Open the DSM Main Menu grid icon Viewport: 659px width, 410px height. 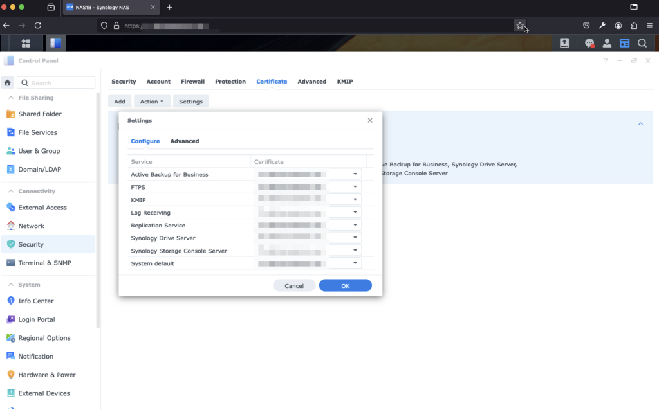pos(26,43)
